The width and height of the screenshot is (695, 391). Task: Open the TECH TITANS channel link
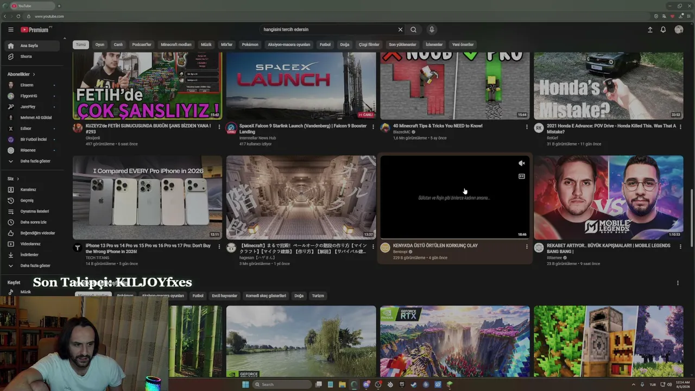point(97,258)
